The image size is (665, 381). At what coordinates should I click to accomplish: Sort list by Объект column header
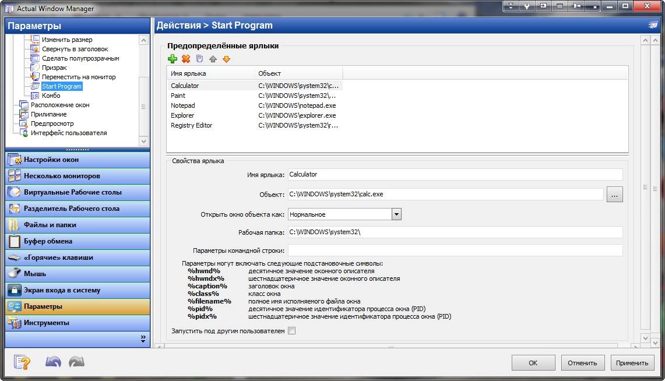click(x=298, y=73)
